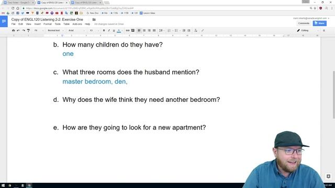
Task: Open numbered list options
Action: coord(170,30)
